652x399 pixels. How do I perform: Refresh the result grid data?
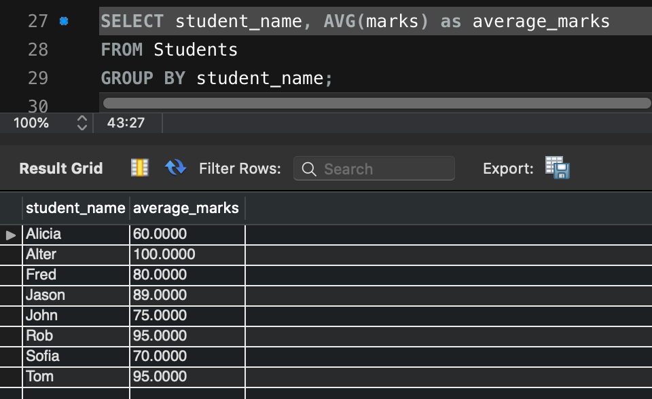pyautogui.click(x=175, y=168)
